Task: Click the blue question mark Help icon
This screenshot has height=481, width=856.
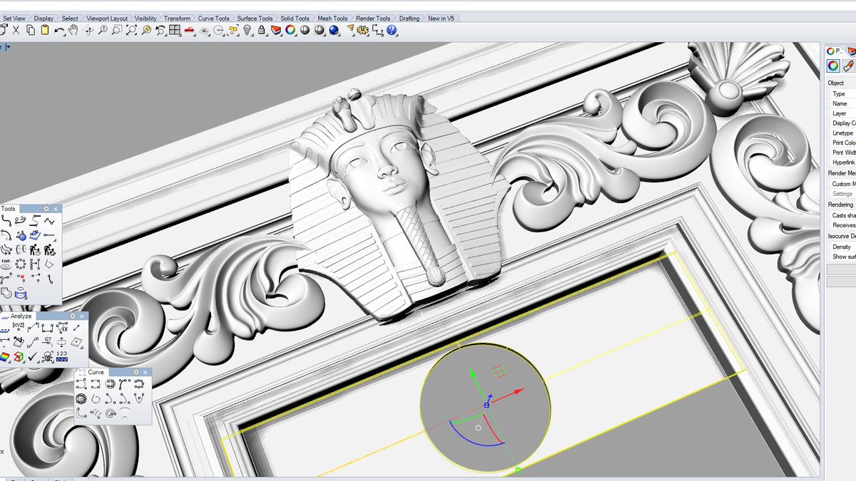Action: click(x=392, y=30)
